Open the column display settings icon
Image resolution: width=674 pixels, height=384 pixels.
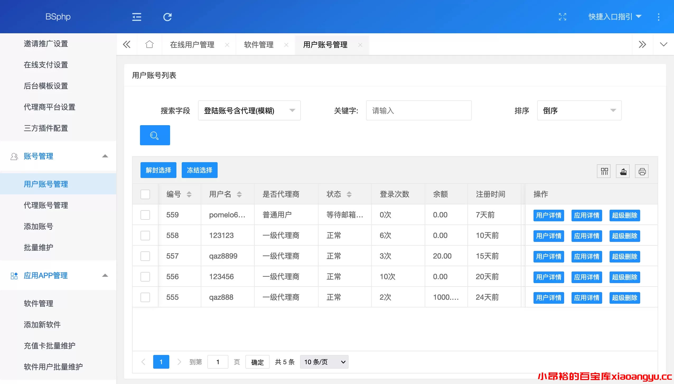(604, 171)
